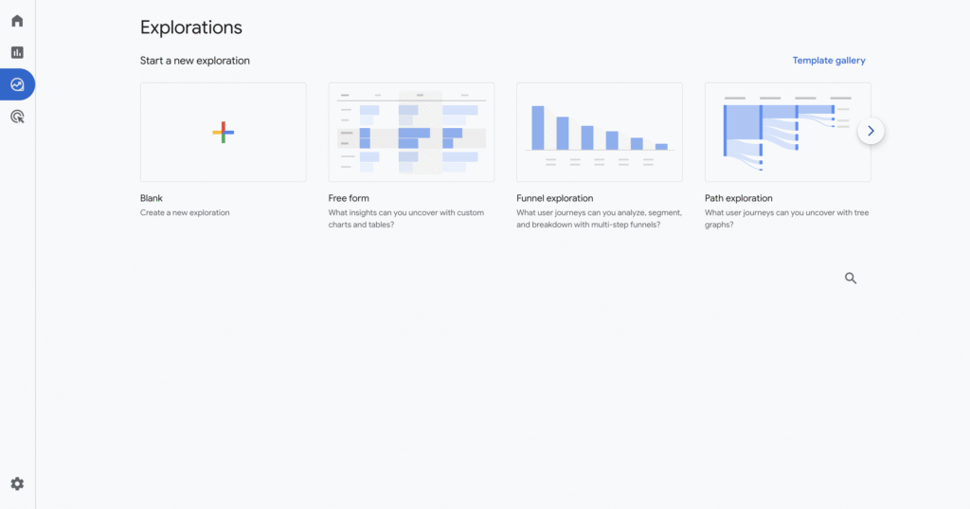Click the Free form description about custom charts
The image size is (970, 509).
[x=406, y=219]
